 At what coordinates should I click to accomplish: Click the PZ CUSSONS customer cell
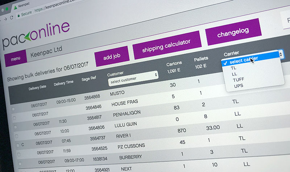131,147
